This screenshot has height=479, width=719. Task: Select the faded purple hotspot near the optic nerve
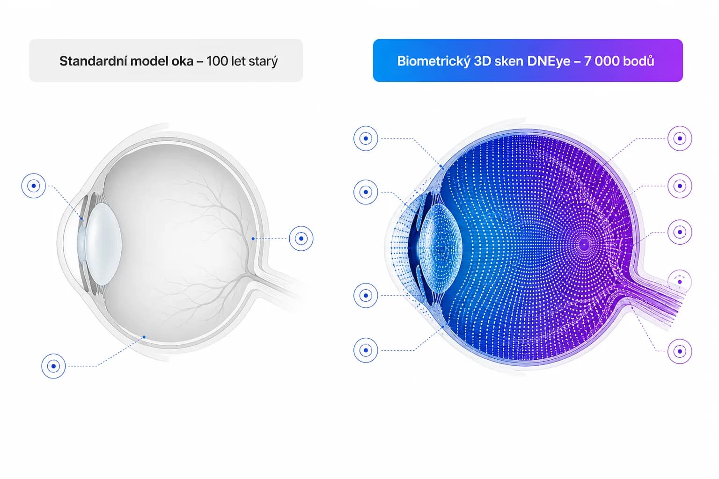[x=680, y=282]
